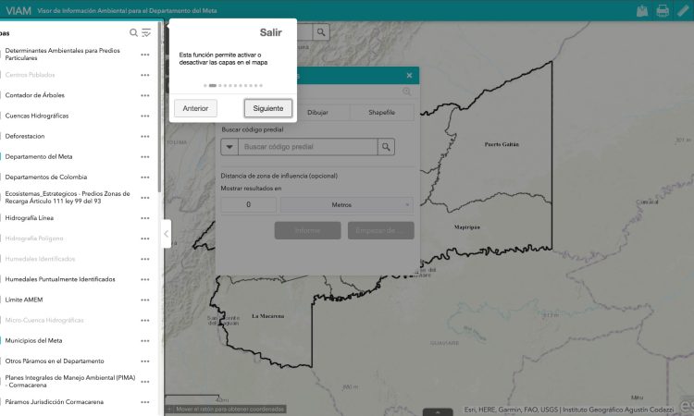
Task: Click the Siguiente button in the tour
Action: click(267, 108)
